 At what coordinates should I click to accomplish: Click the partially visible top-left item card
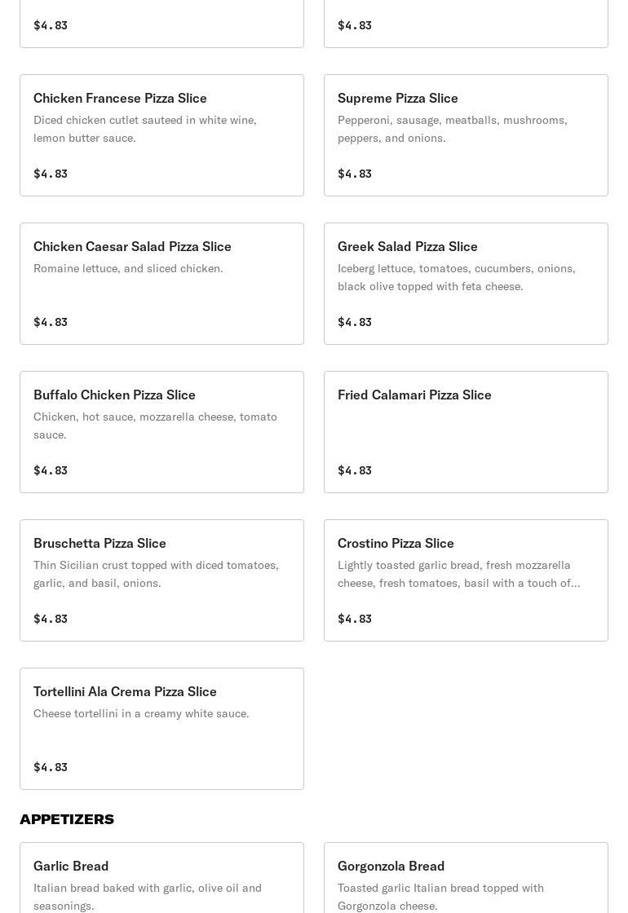[x=162, y=24]
